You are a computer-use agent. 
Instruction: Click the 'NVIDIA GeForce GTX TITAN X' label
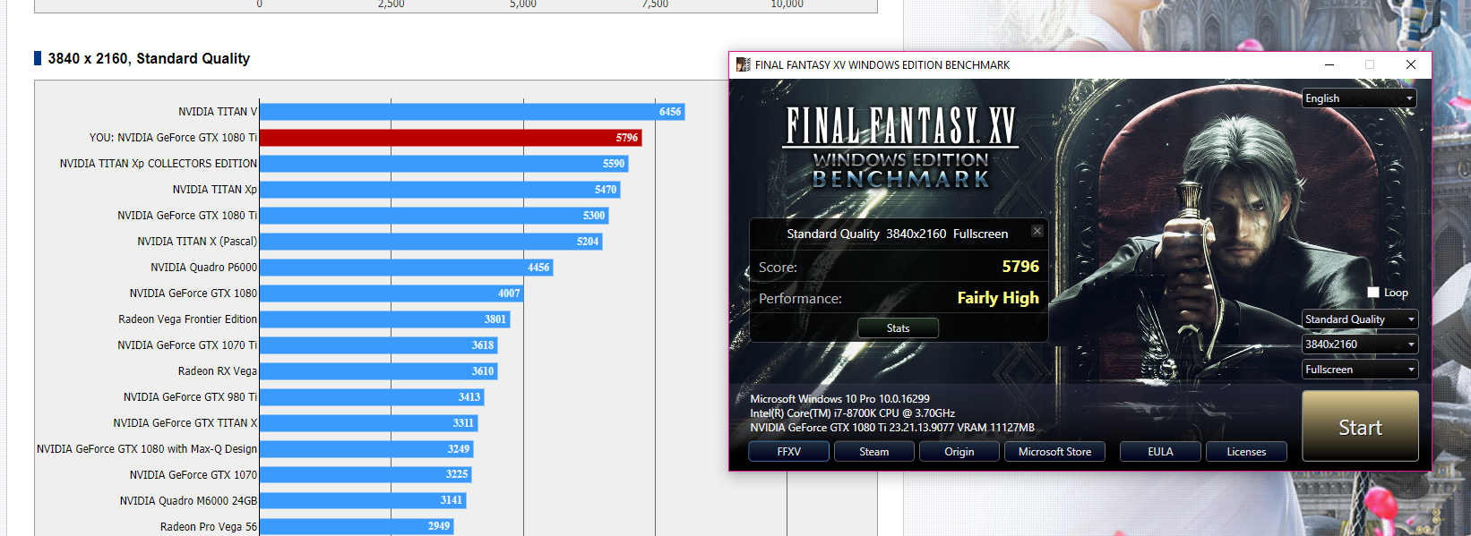[185, 423]
